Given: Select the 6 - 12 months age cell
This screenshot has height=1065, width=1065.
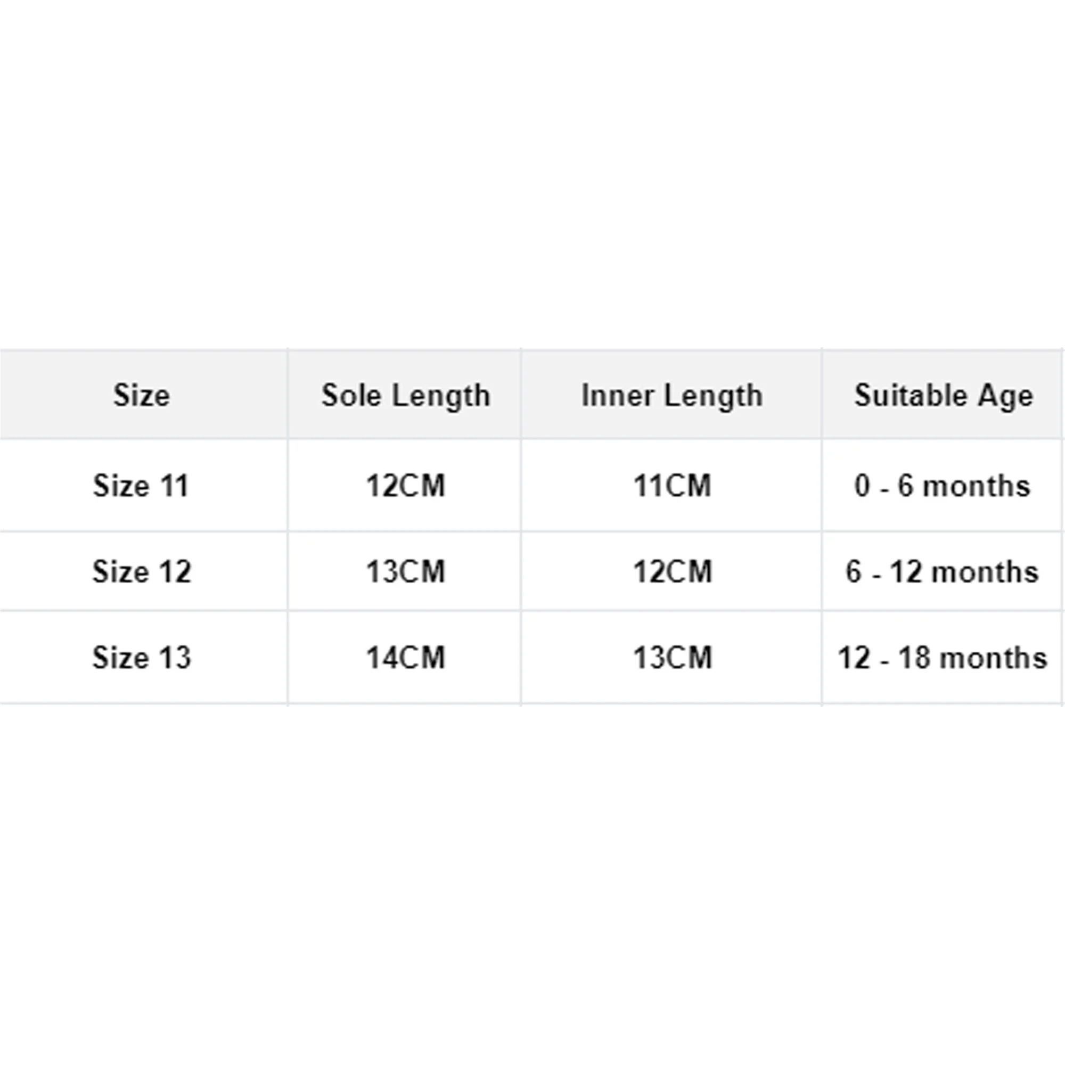Looking at the screenshot, I should 942,571.
